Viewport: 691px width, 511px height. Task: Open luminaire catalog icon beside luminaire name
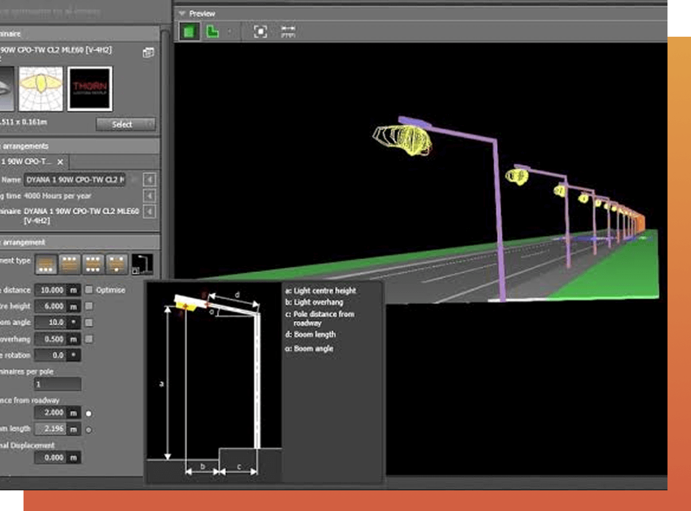[149, 53]
